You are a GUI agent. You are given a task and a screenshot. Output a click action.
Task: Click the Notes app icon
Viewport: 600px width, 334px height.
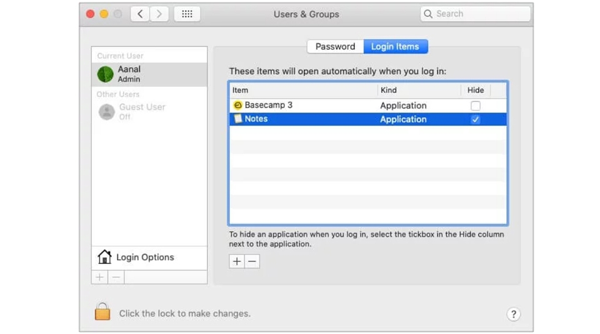tap(237, 119)
